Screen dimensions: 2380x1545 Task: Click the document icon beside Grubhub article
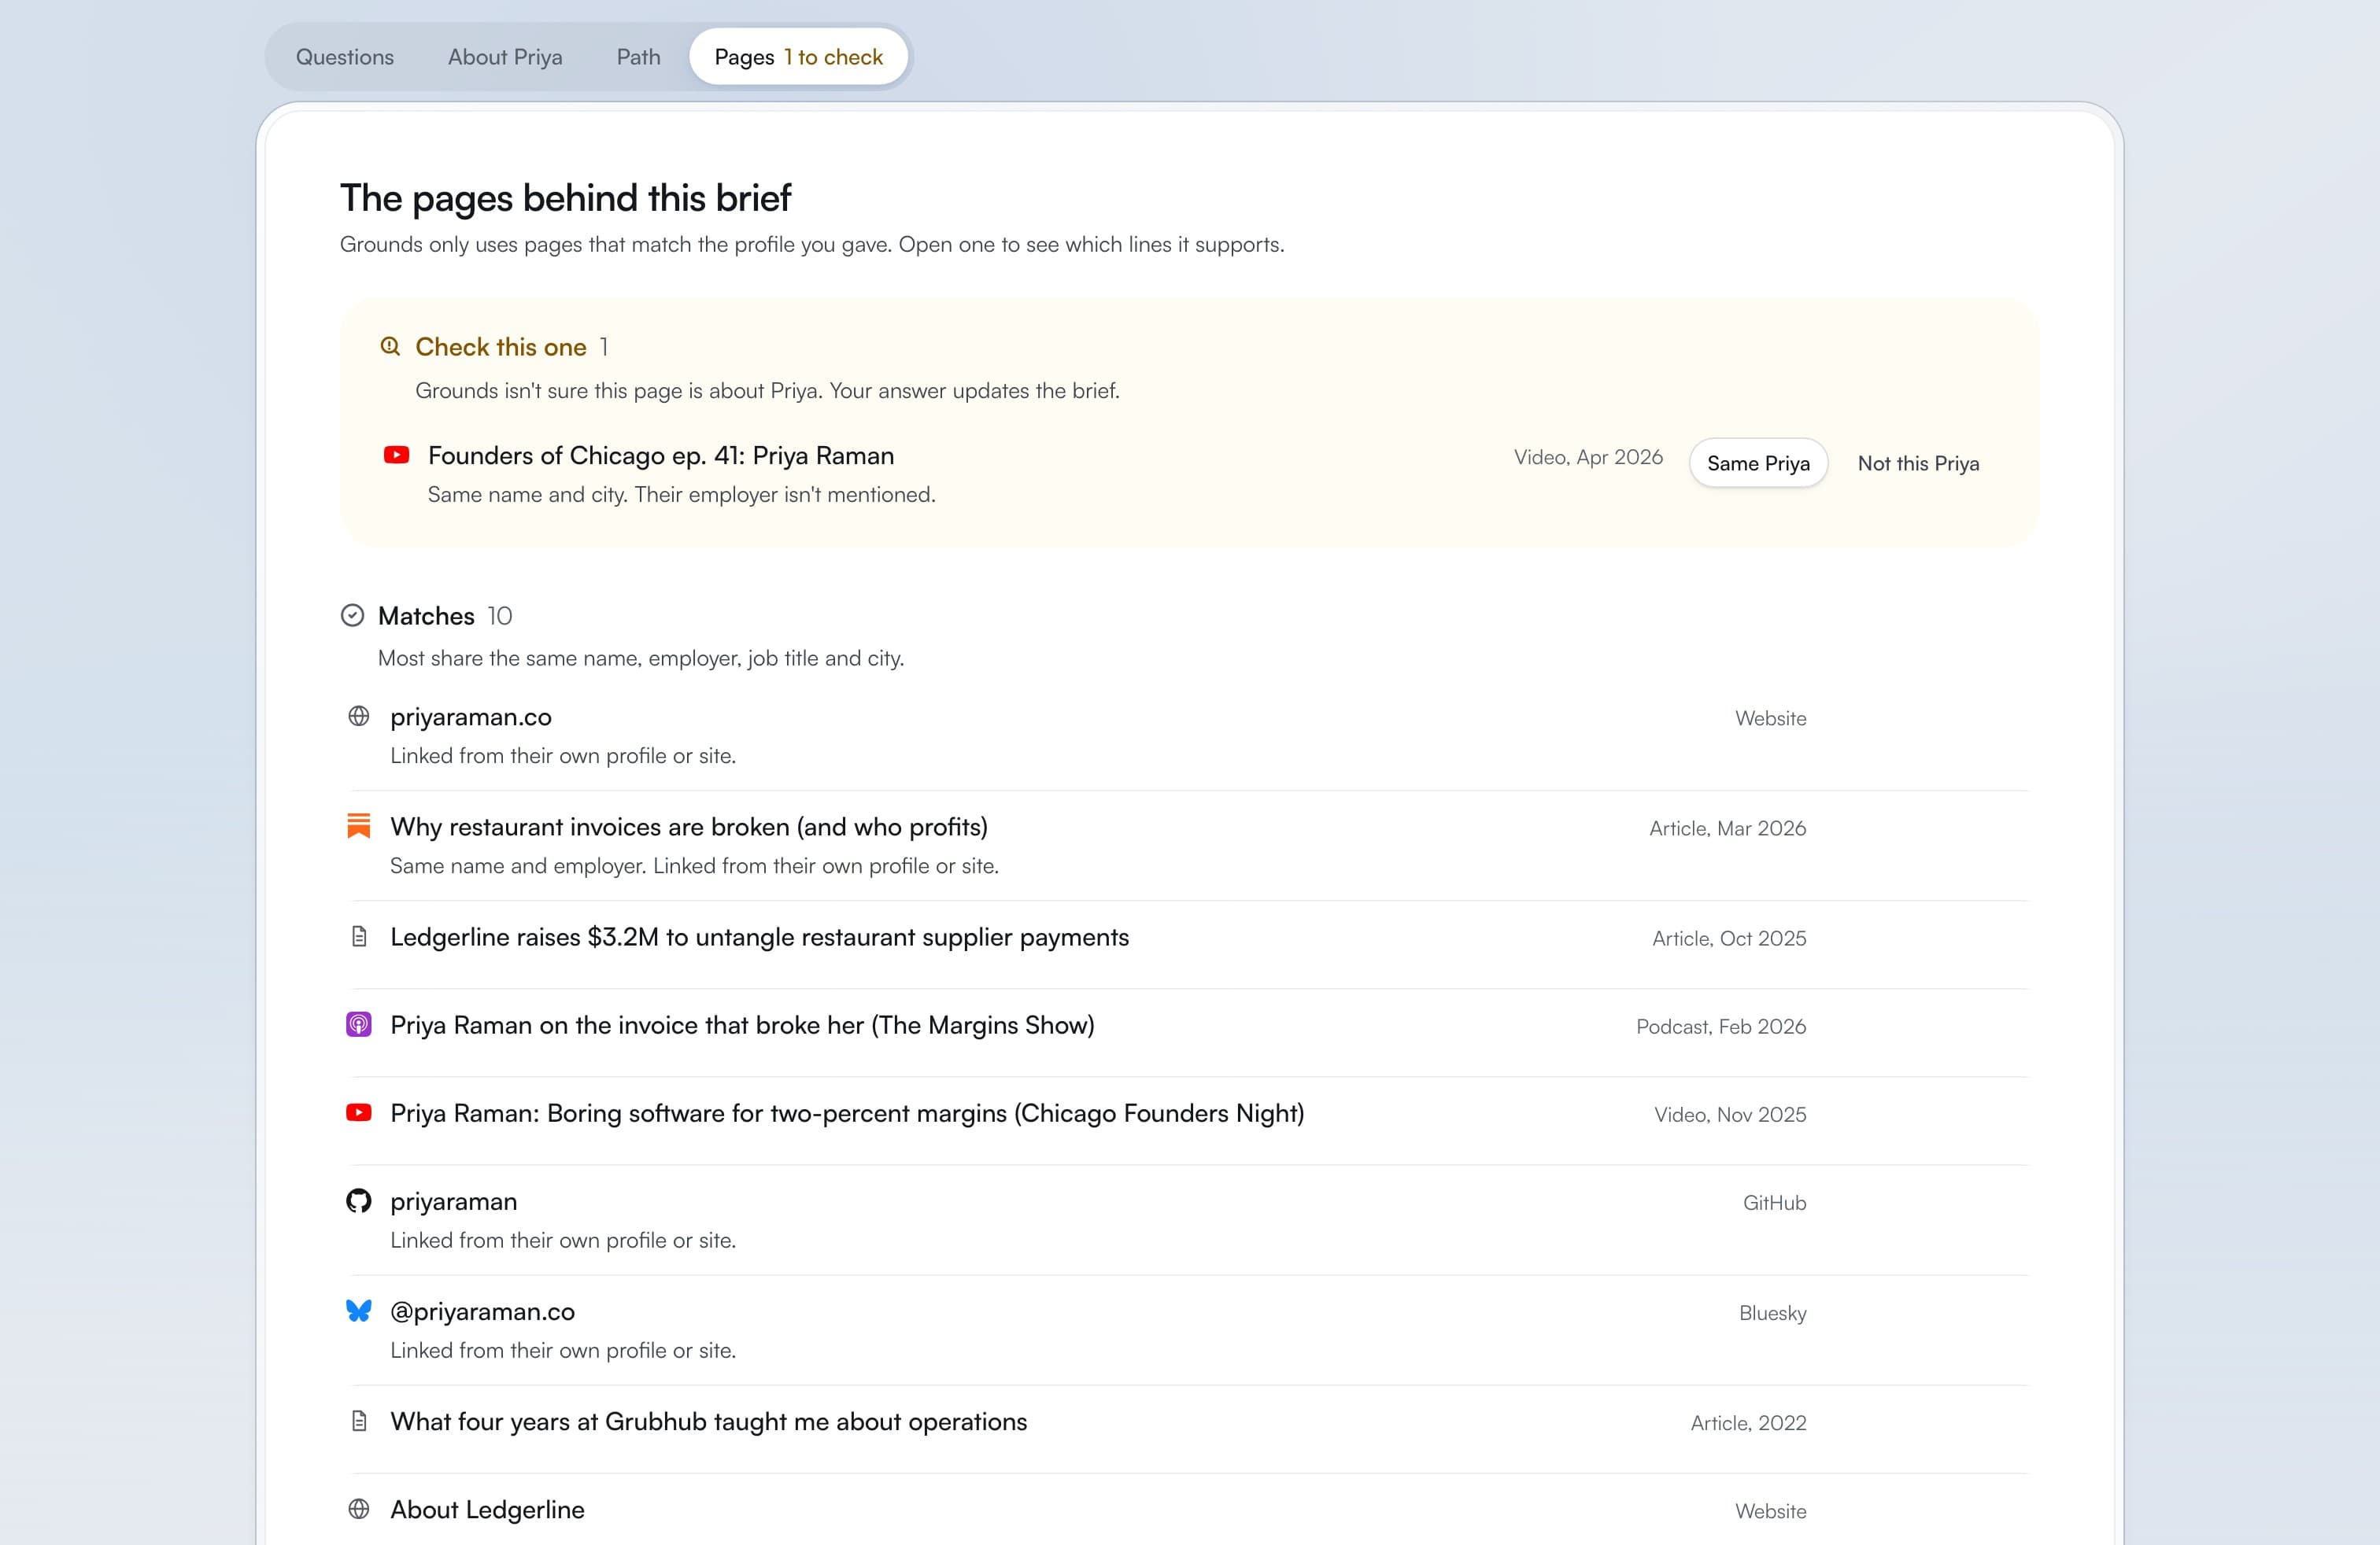tap(359, 1421)
